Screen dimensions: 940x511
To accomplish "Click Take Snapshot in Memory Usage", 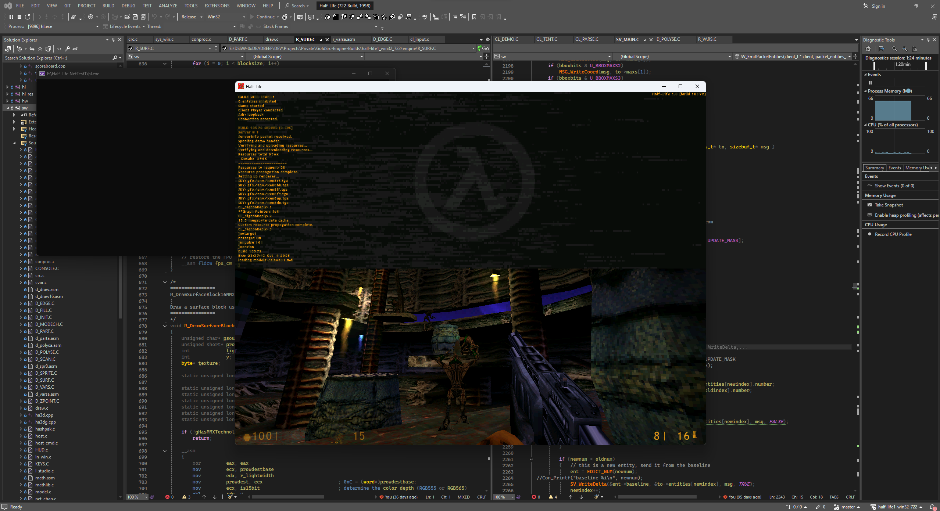I will click(885, 205).
